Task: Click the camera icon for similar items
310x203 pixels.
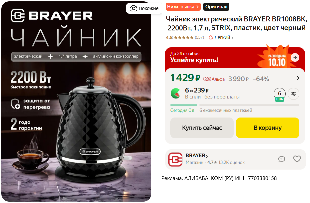Action: [134, 8]
